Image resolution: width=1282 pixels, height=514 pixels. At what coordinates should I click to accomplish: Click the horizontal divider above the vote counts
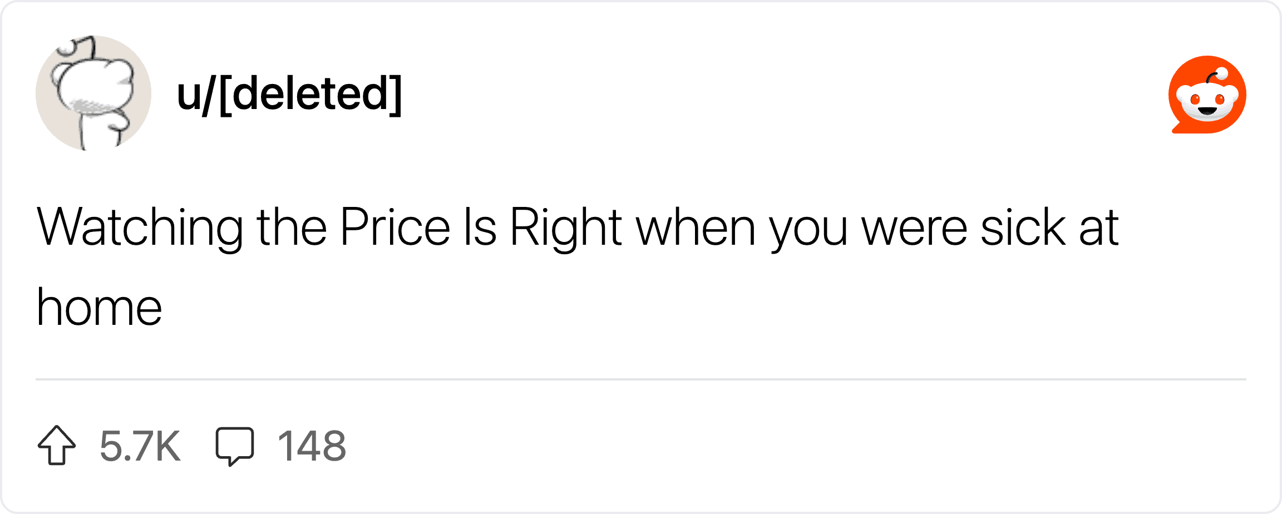640,379
